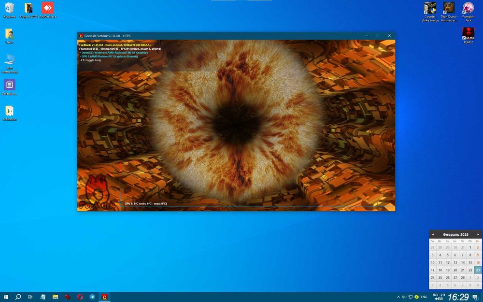Open the Activation file on desktop
Viewport: 483px width, 302px height.
point(10,113)
